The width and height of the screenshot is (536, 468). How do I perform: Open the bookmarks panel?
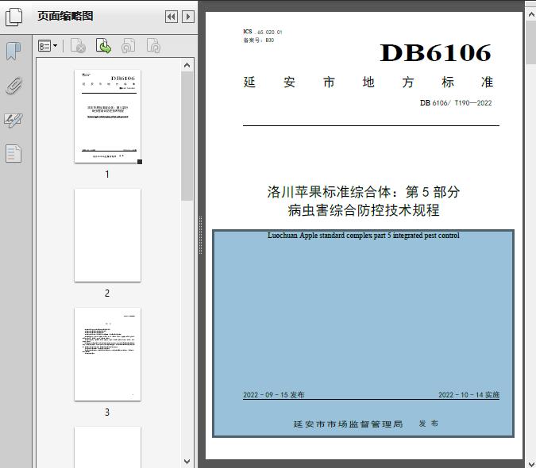(13, 52)
